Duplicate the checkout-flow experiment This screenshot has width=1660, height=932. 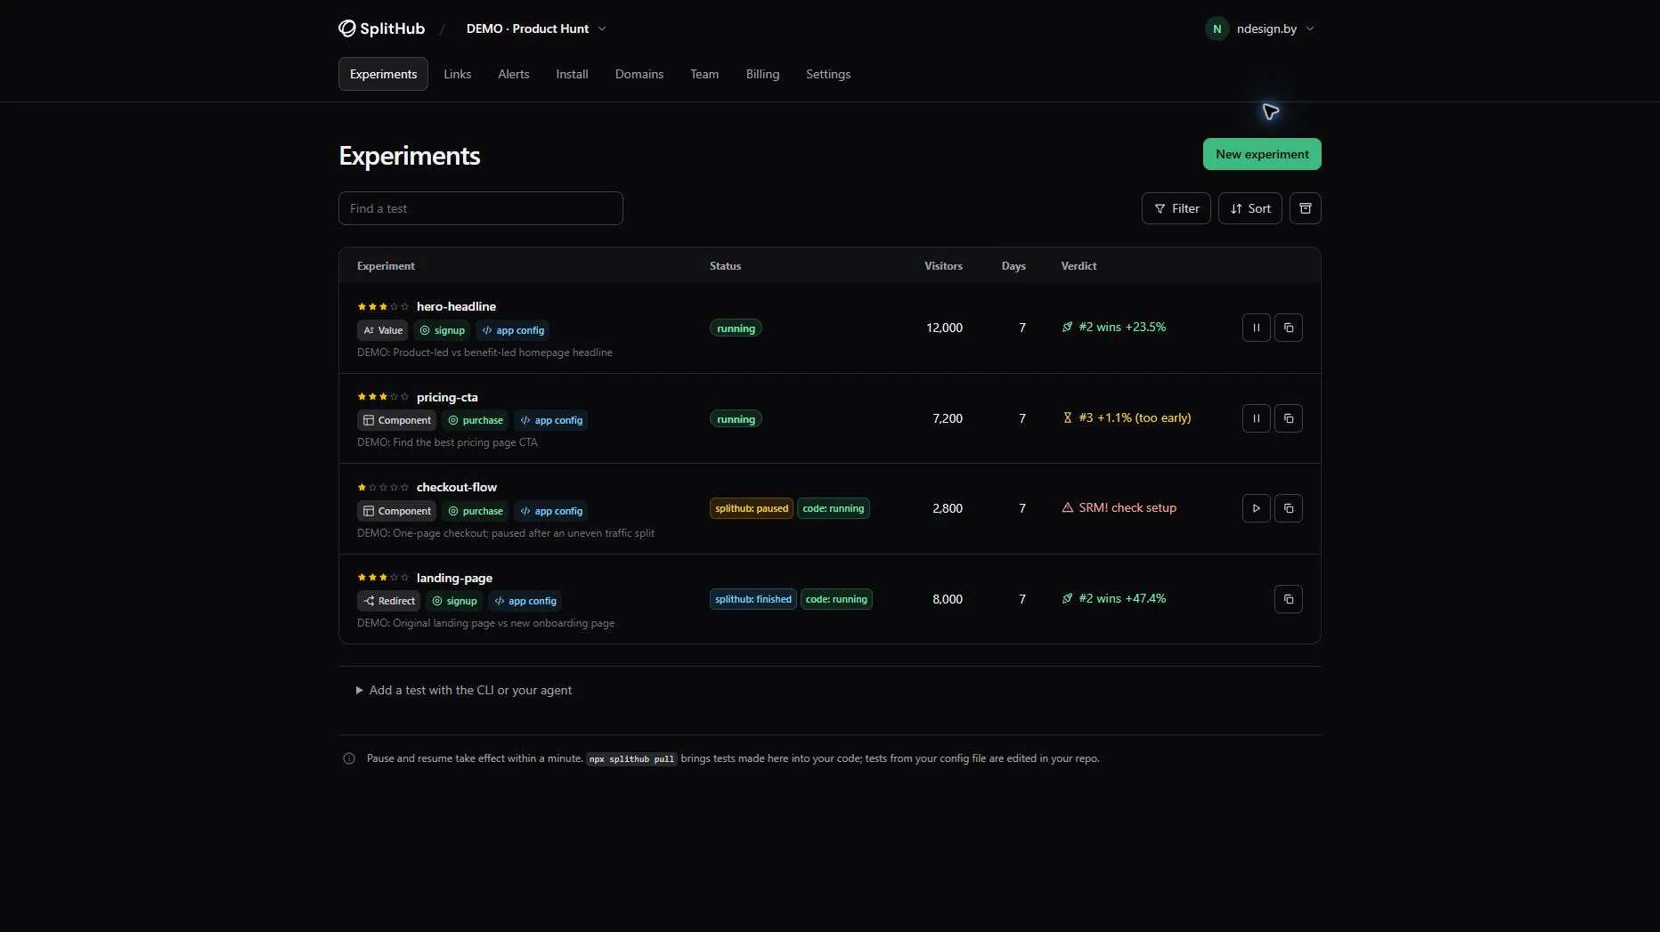click(x=1288, y=508)
